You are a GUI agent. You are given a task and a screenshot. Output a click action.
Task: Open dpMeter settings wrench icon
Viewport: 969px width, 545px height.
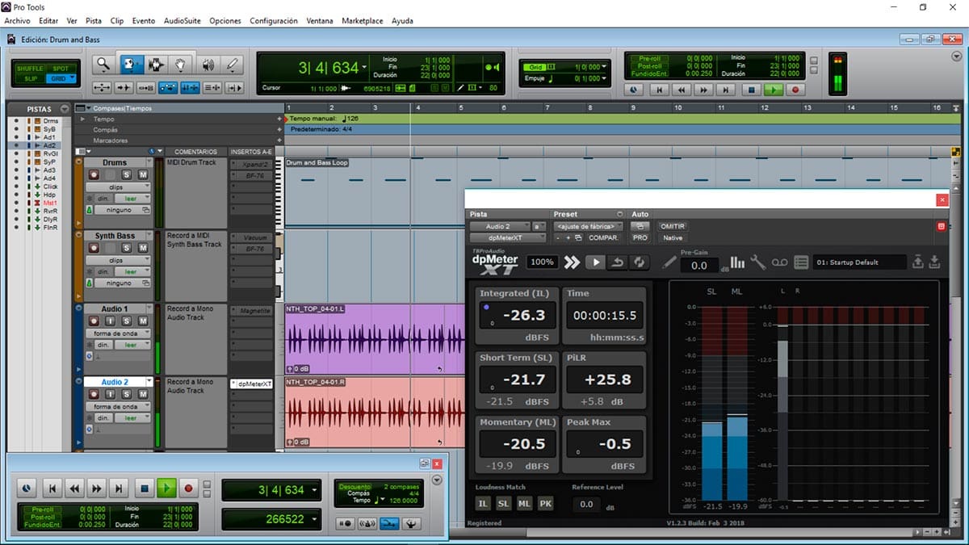tap(757, 262)
